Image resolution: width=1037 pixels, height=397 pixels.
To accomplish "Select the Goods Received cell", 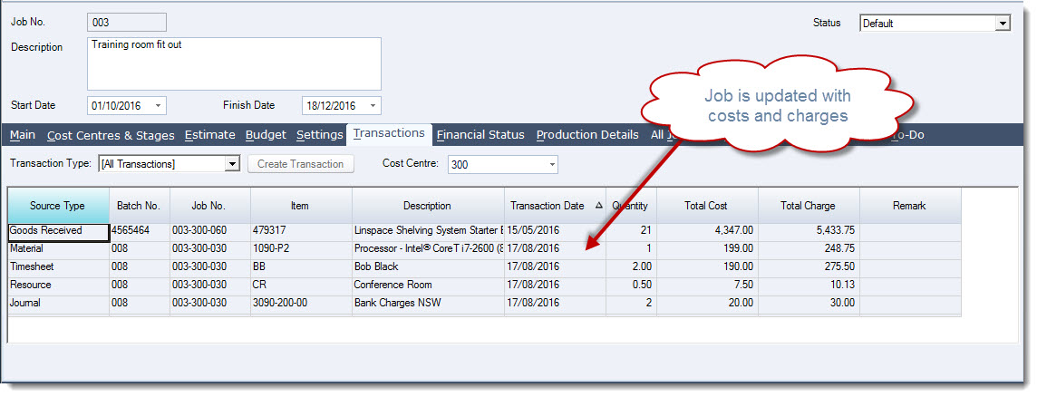I will coord(58,232).
